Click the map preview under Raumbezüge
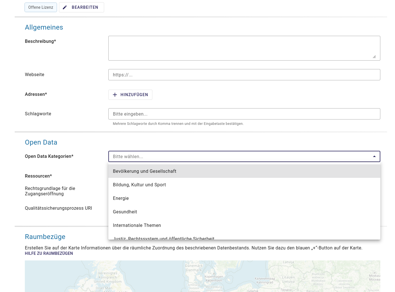The height and width of the screenshot is (292, 395). coord(203,276)
